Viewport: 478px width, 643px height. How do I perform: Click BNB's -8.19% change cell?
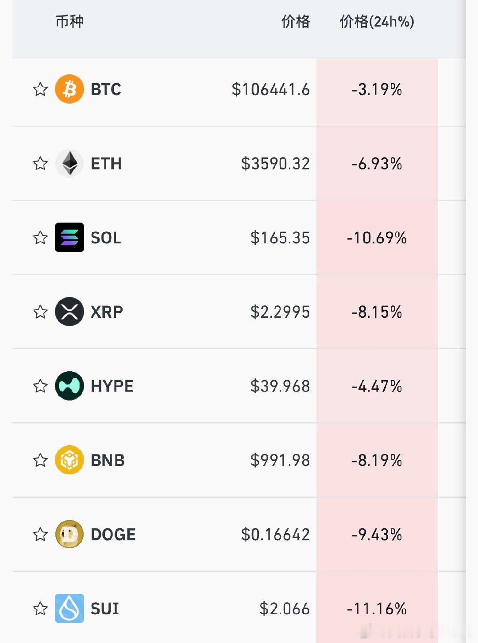[377, 460]
